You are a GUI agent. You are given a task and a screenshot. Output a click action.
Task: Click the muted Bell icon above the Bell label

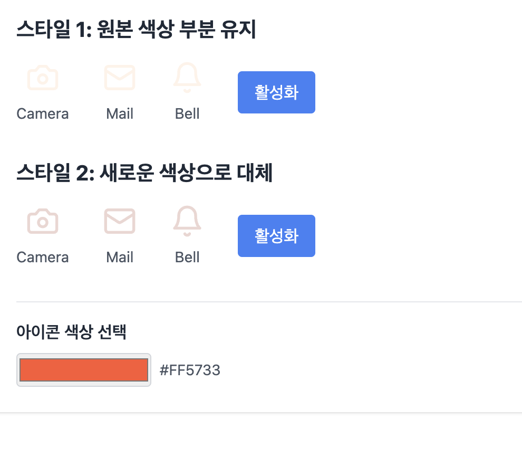[x=187, y=78]
